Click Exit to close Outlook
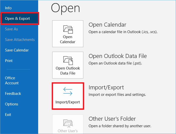The width and height of the screenshot is (176, 134). tap(8, 115)
